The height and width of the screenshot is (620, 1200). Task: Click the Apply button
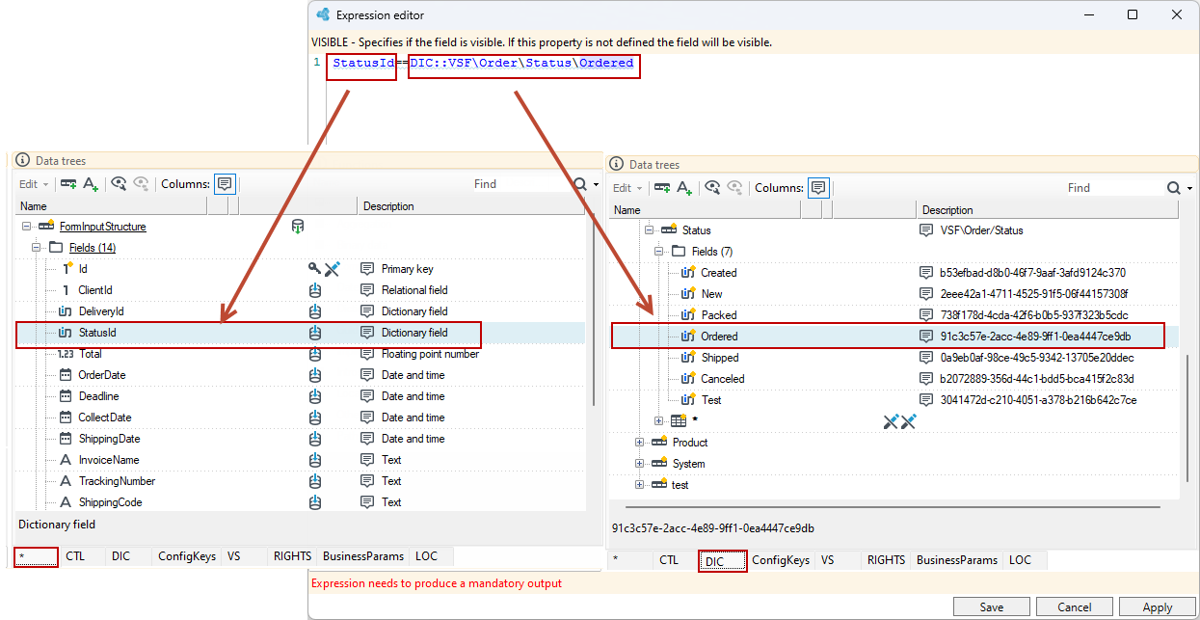click(1158, 607)
